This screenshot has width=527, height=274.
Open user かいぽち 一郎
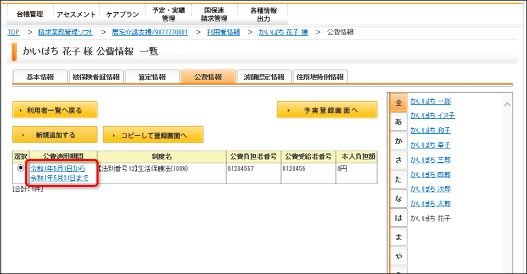click(430, 101)
